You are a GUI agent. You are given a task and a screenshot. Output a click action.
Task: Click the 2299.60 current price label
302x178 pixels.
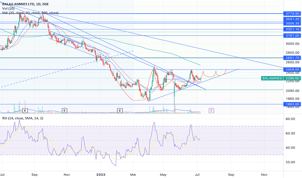pyautogui.click(x=292, y=78)
